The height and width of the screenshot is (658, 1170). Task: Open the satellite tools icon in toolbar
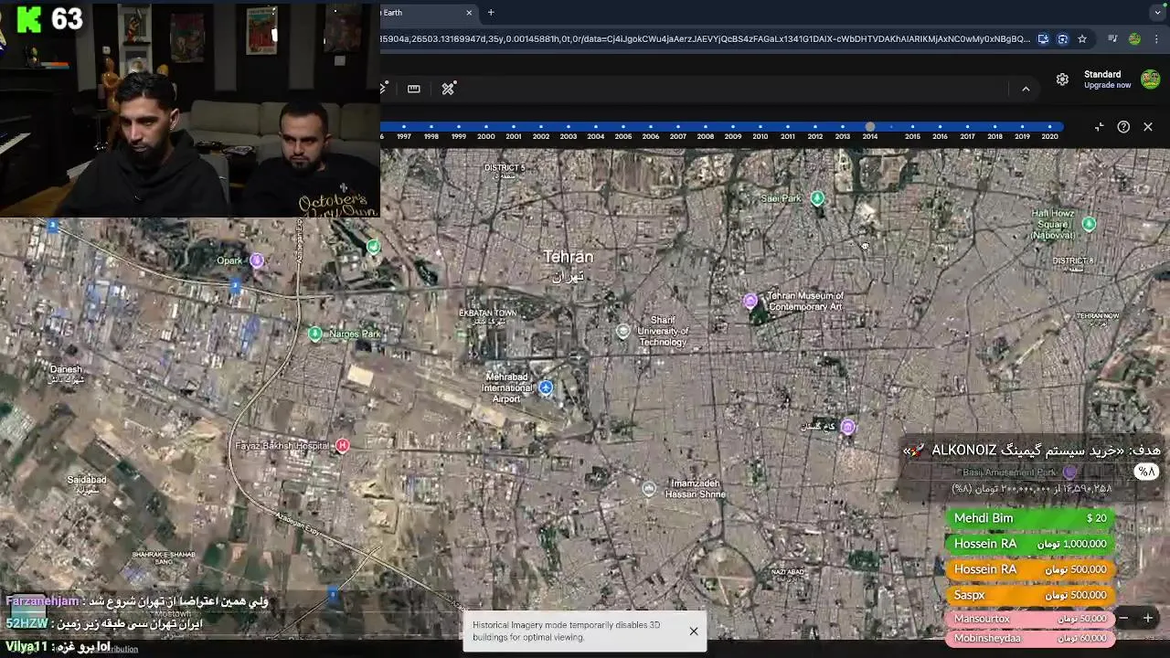point(448,89)
